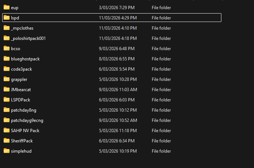The height and width of the screenshot is (168, 254).
Task: Click the eup folder icon
Action: click(x=6, y=7)
